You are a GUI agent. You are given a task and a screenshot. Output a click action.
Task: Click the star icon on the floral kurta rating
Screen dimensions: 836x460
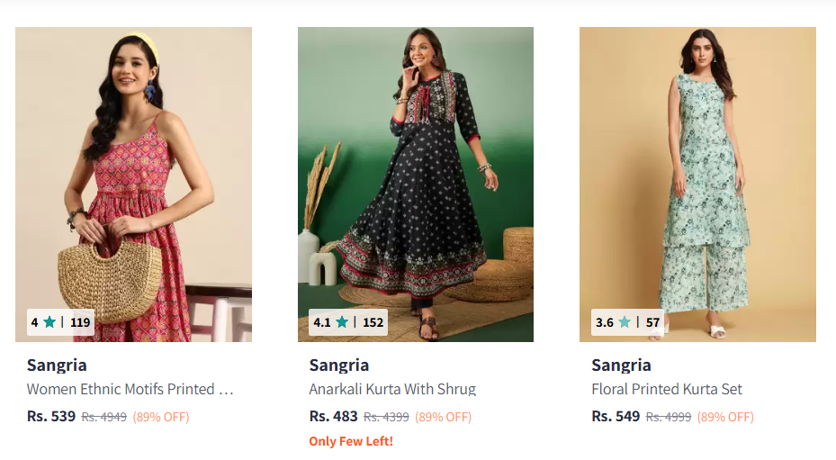[625, 322]
